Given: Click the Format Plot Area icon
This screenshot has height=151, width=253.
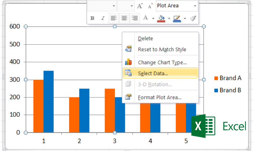Looking at the screenshot, I should 128,97.
